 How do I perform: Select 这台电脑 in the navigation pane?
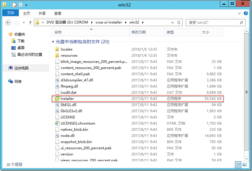point(26,68)
